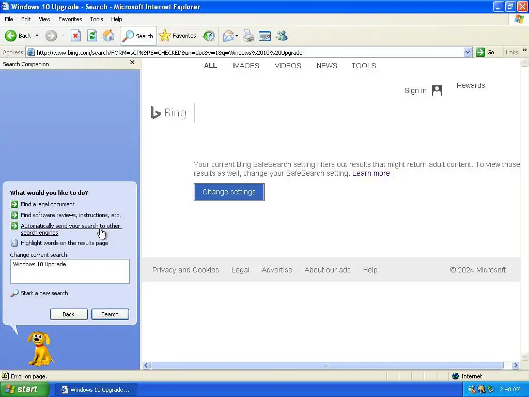Click the Internet zone globe icon
Image resolution: width=529 pixels, height=397 pixels.
pyautogui.click(x=456, y=376)
